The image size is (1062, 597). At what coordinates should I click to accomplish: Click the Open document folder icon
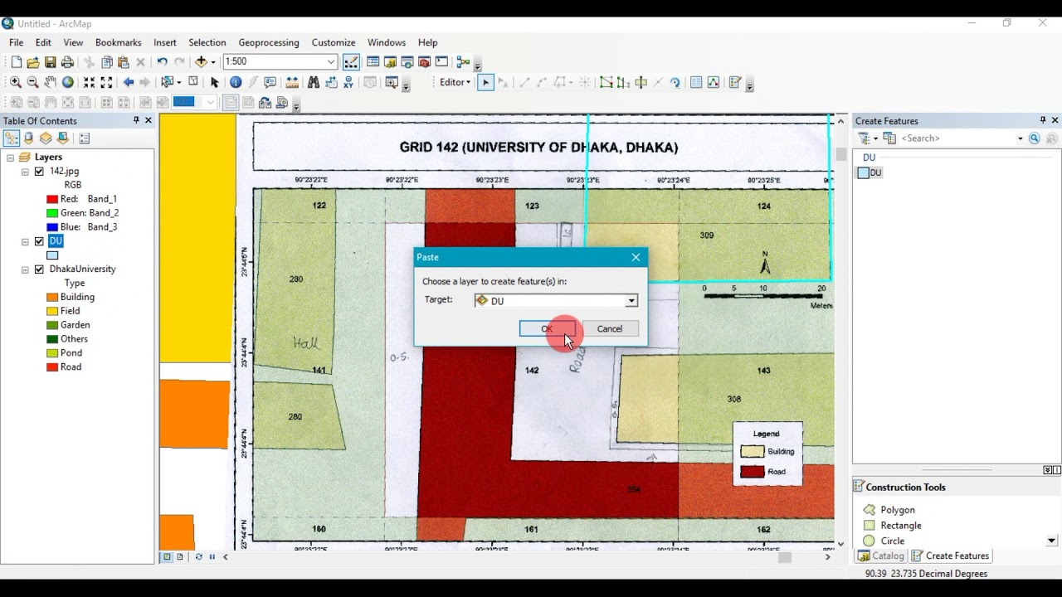coord(33,62)
